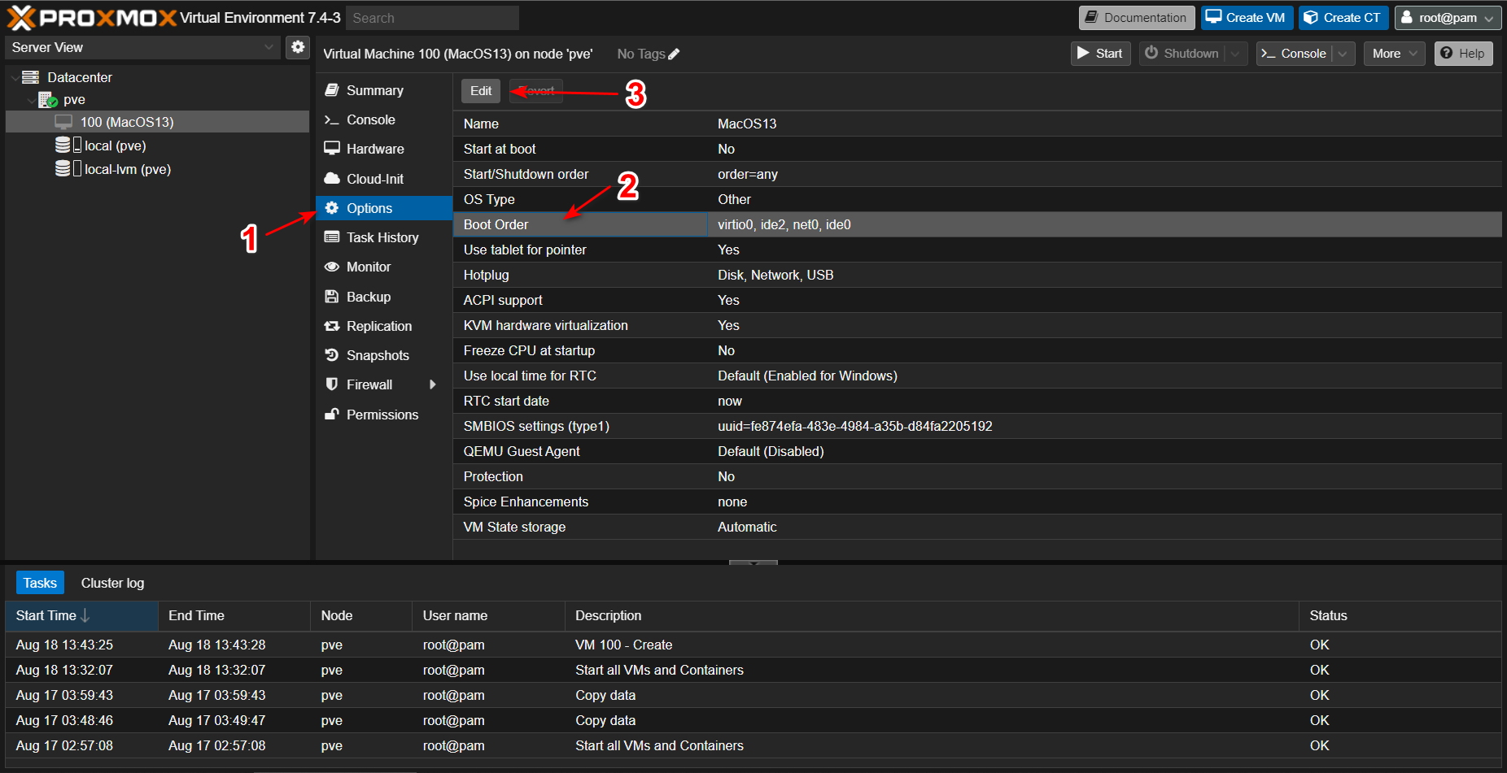Expand the Shutdown dropdown arrow
1507x773 pixels.
click(1235, 54)
